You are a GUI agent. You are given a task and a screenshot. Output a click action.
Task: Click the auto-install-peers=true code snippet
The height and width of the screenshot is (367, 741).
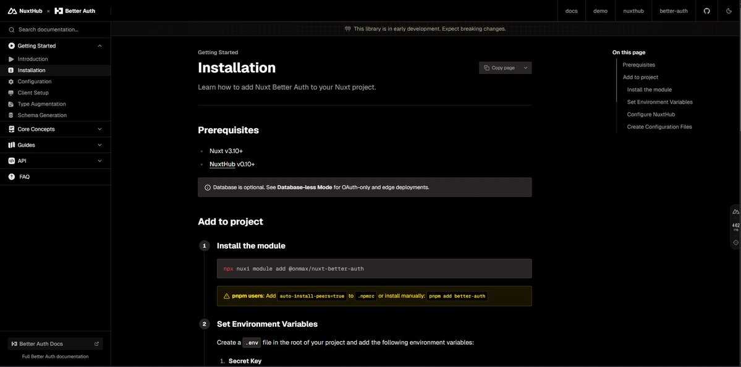312,296
